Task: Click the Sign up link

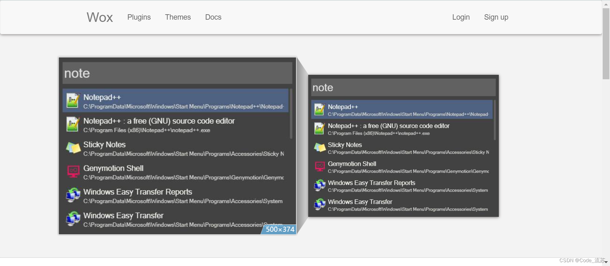Action: click(x=496, y=17)
